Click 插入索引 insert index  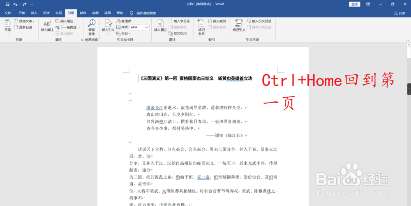217,21
